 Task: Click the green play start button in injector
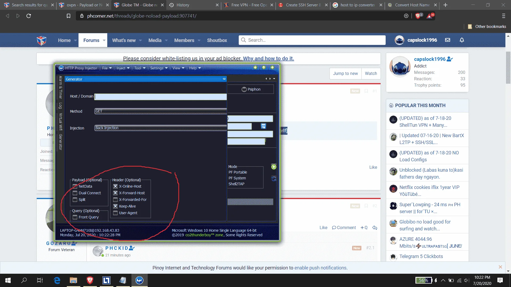[x=274, y=167]
